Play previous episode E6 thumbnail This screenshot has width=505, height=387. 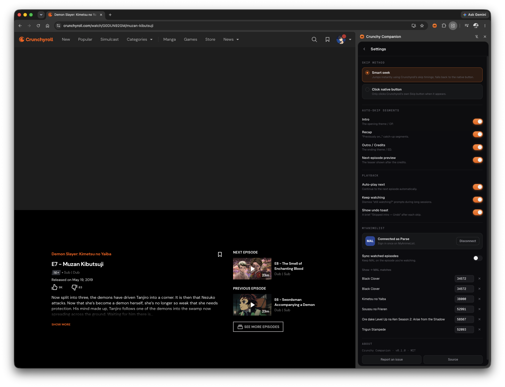tap(252, 305)
